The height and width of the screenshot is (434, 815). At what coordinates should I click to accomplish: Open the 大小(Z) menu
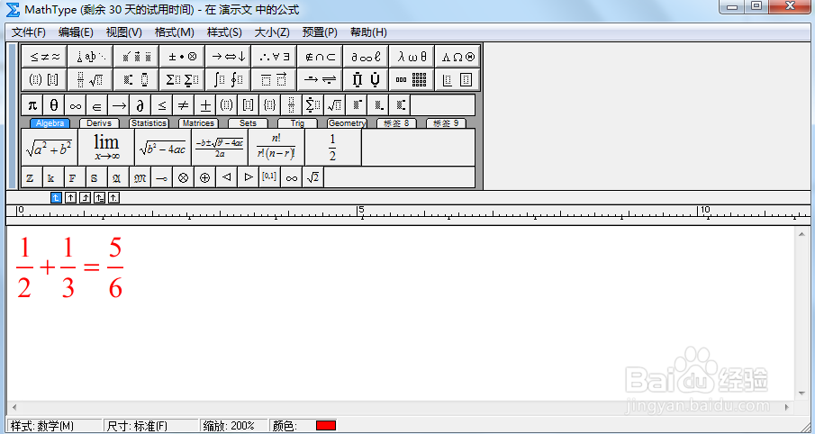(x=272, y=32)
